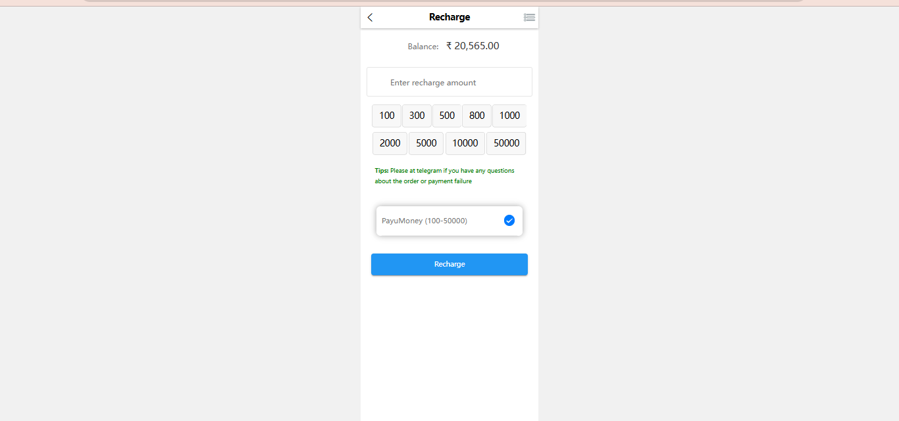Go back using the header arrow
The image size is (899, 421).
[370, 18]
